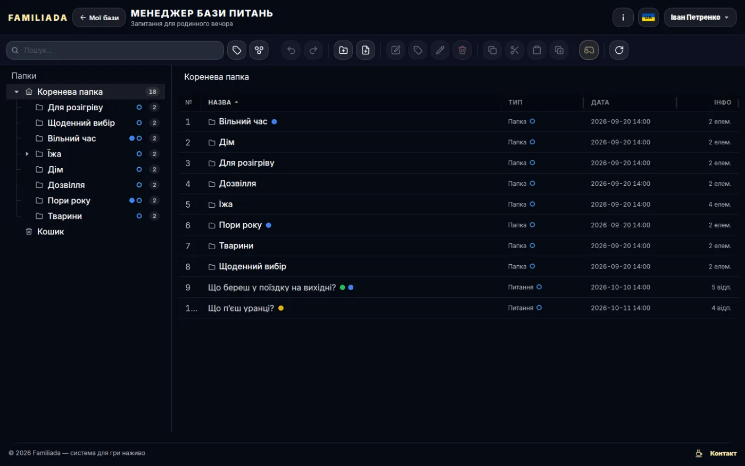
Task: Click the scissors cut icon
Action: tap(515, 50)
